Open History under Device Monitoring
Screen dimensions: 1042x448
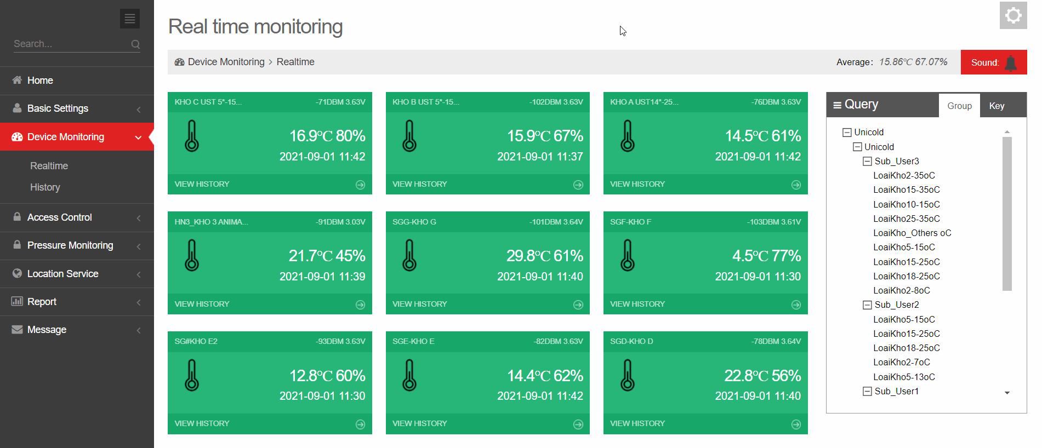45,187
